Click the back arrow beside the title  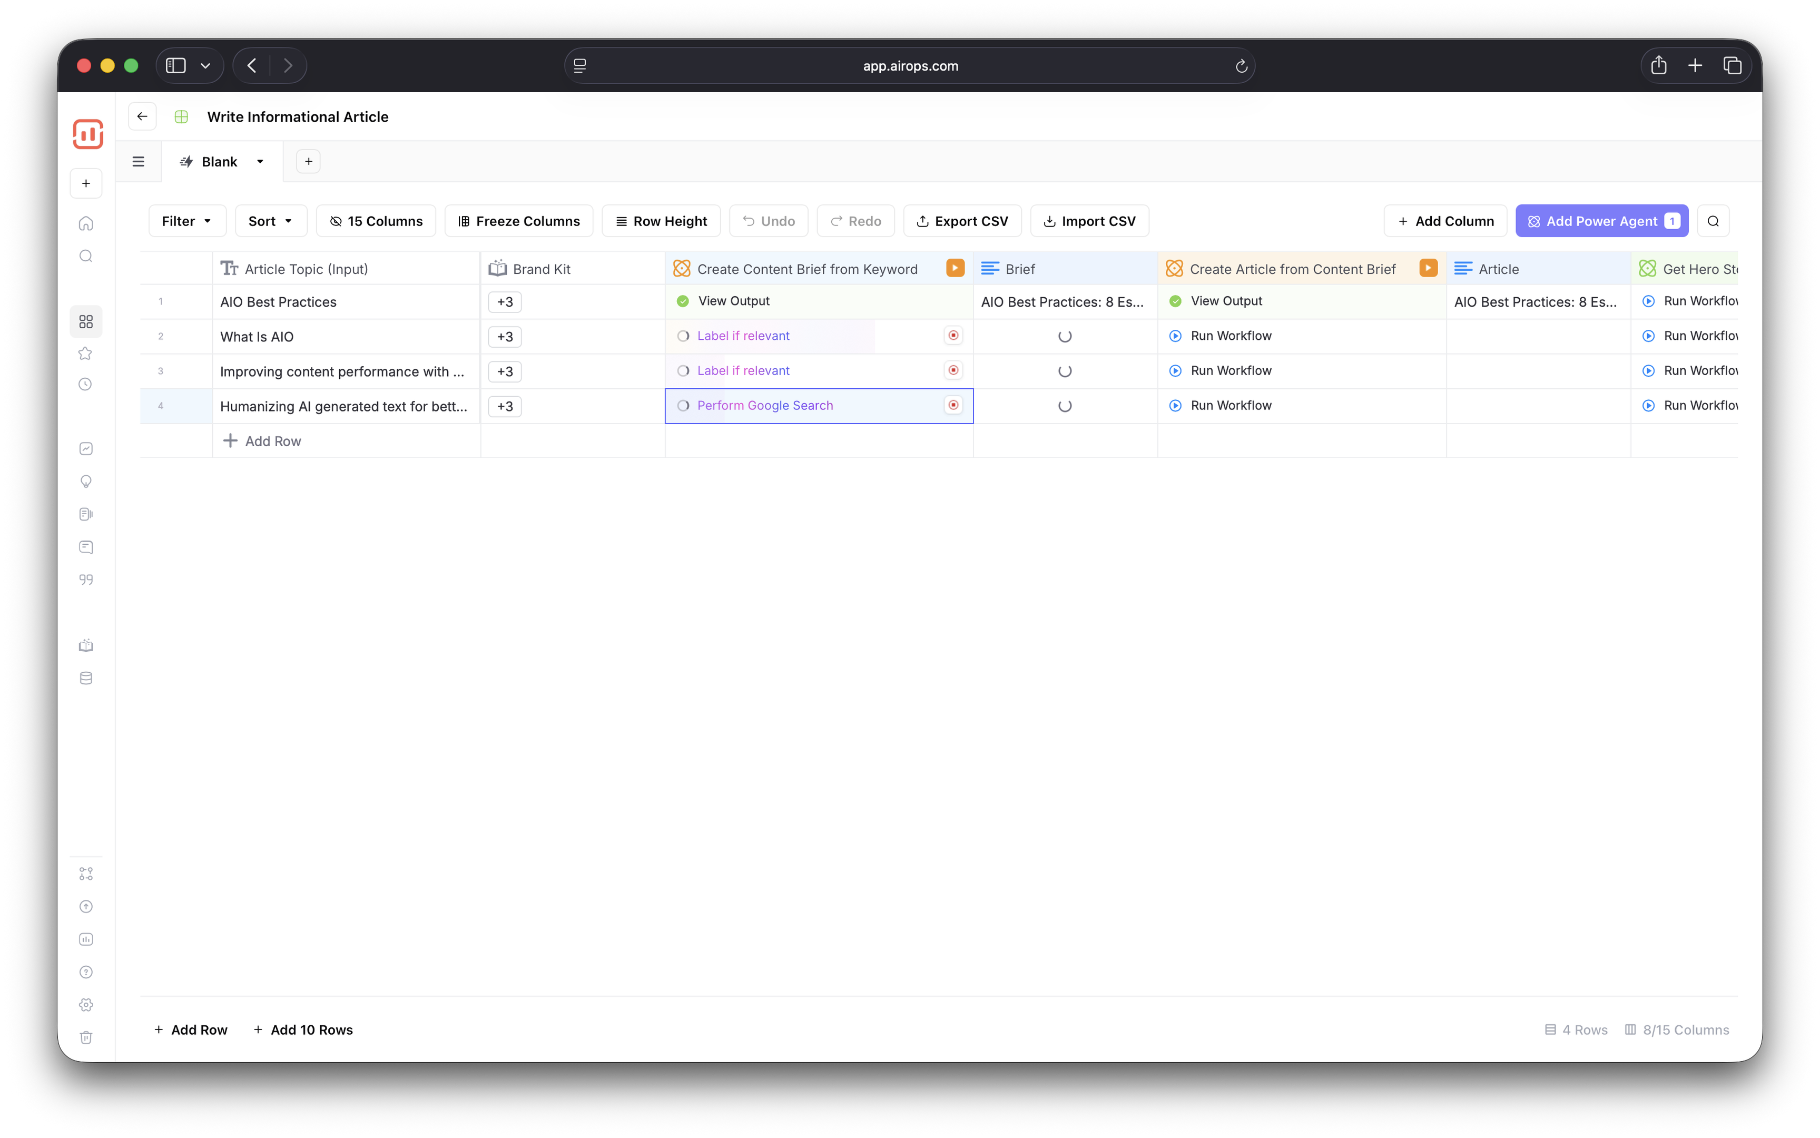click(x=142, y=116)
